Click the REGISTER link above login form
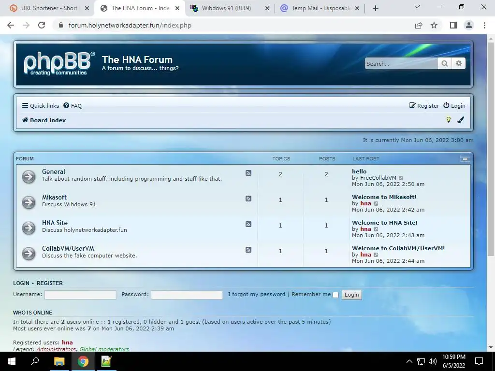495x371 pixels. 50,283
